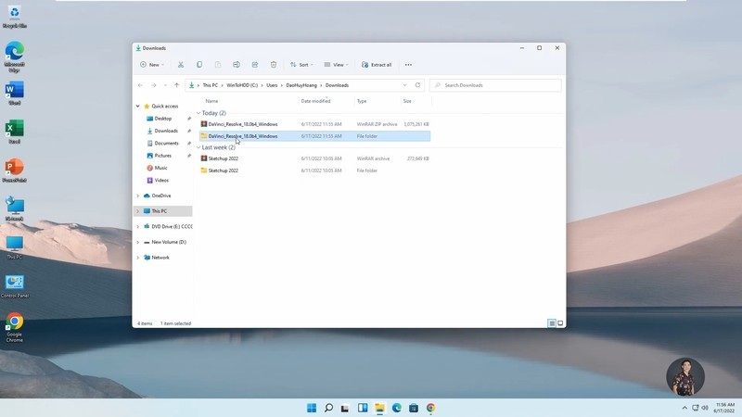This screenshot has width=742, height=417.
Task: Open PowerPoint desktop shortcut
Action: point(14,171)
